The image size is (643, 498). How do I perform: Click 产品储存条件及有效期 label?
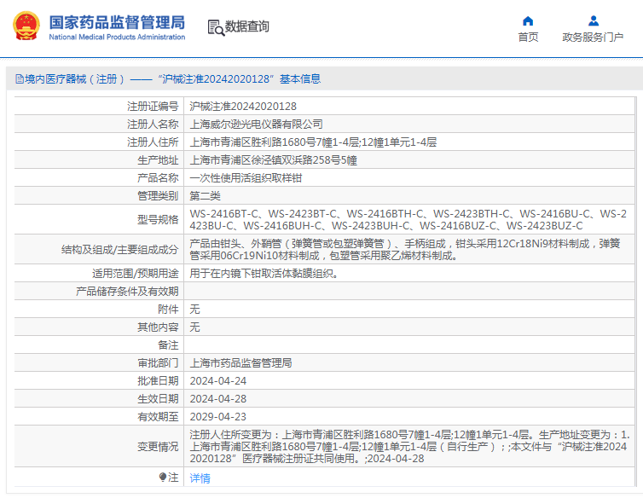pyautogui.click(x=127, y=292)
